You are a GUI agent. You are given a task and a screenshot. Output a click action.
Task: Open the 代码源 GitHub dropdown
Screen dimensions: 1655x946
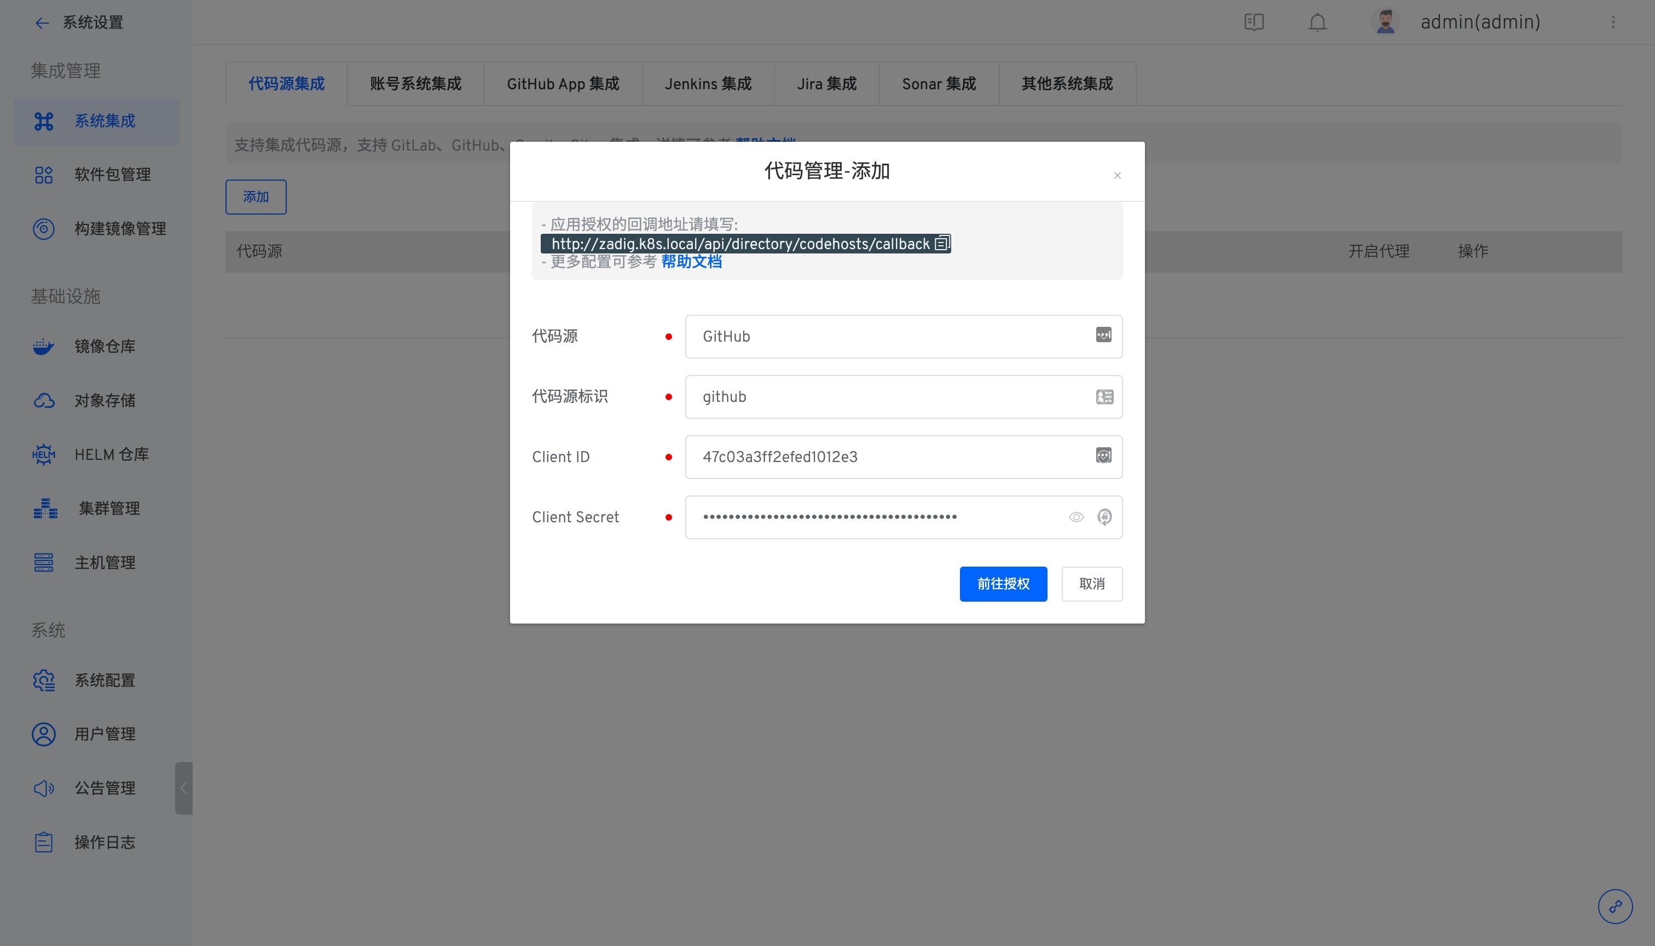point(904,337)
